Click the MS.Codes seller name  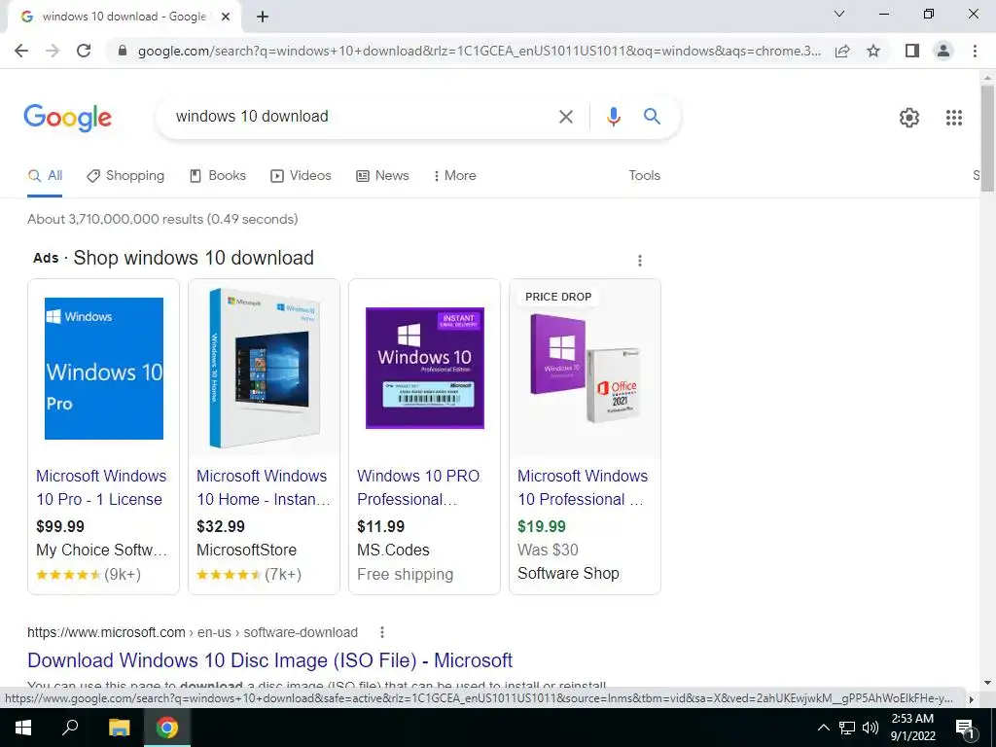(393, 551)
